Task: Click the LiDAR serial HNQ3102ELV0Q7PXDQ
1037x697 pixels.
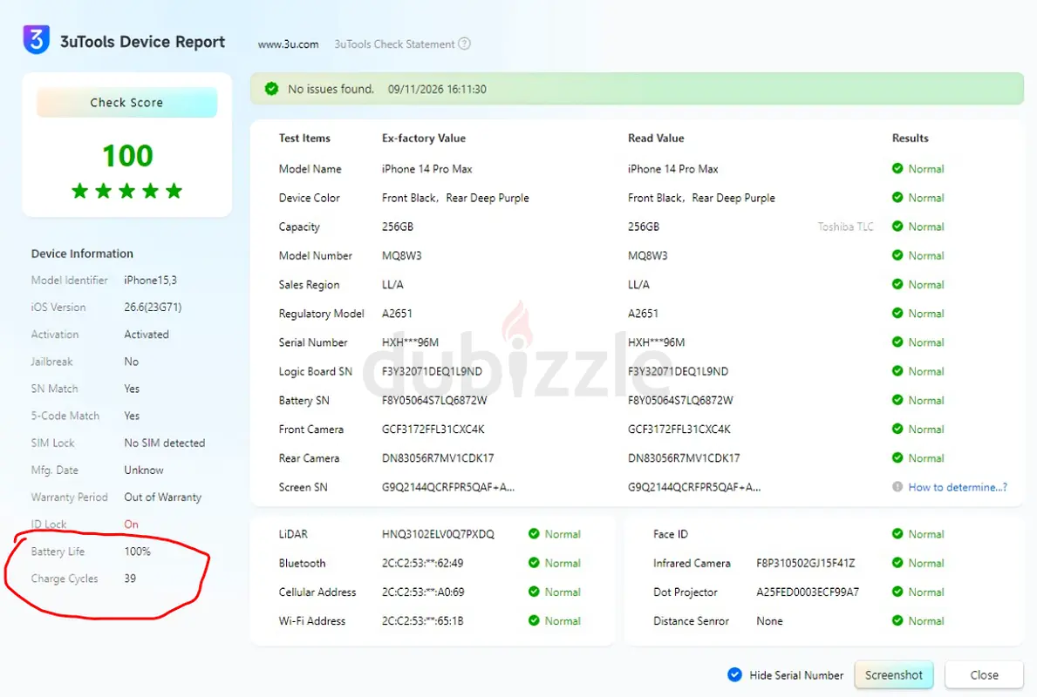Action: 438,534
